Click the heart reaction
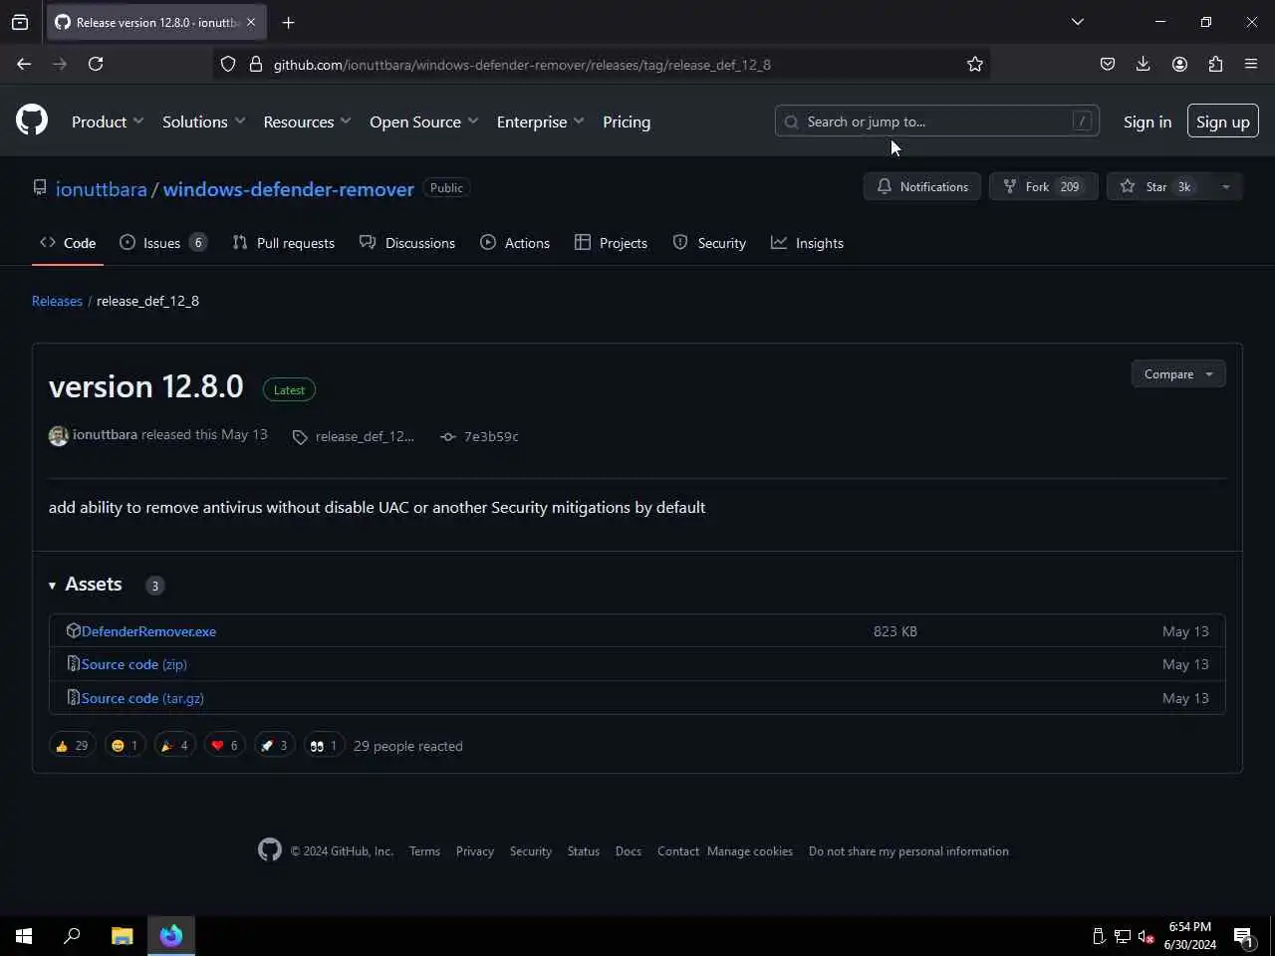Viewport: 1275px width, 956px height. pyautogui.click(x=224, y=745)
